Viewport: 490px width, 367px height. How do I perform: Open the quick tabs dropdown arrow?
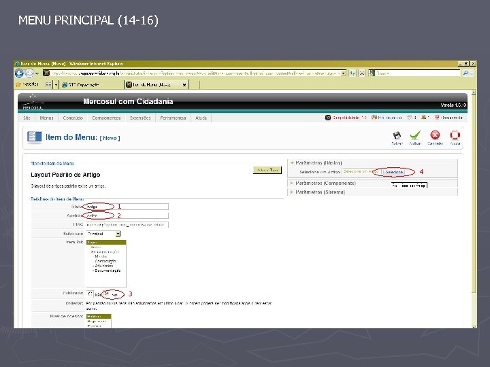click(x=56, y=84)
